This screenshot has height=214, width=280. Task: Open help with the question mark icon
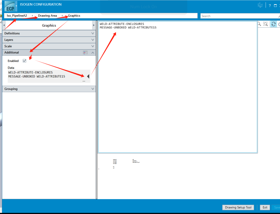pyautogui.click(x=270, y=5)
